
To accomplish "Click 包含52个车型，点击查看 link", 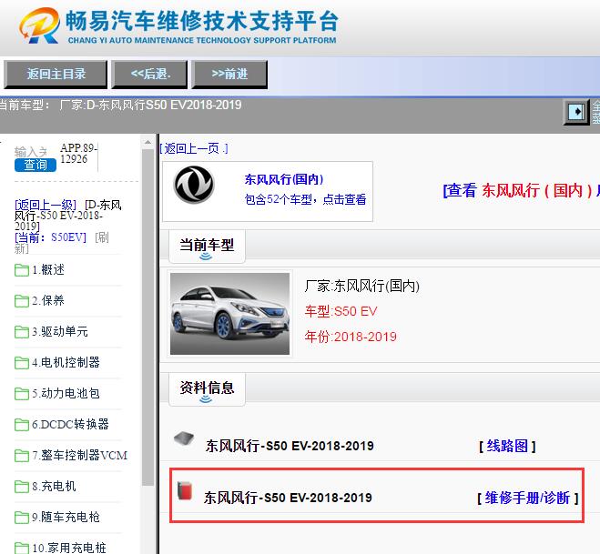I will coord(305,199).
